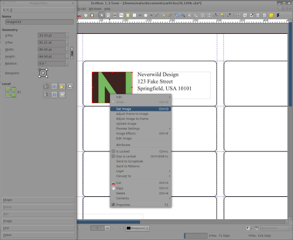Click the Paste clipboard icon in toolbar
This screenshot has width=293, height=240.
[92, 15]
